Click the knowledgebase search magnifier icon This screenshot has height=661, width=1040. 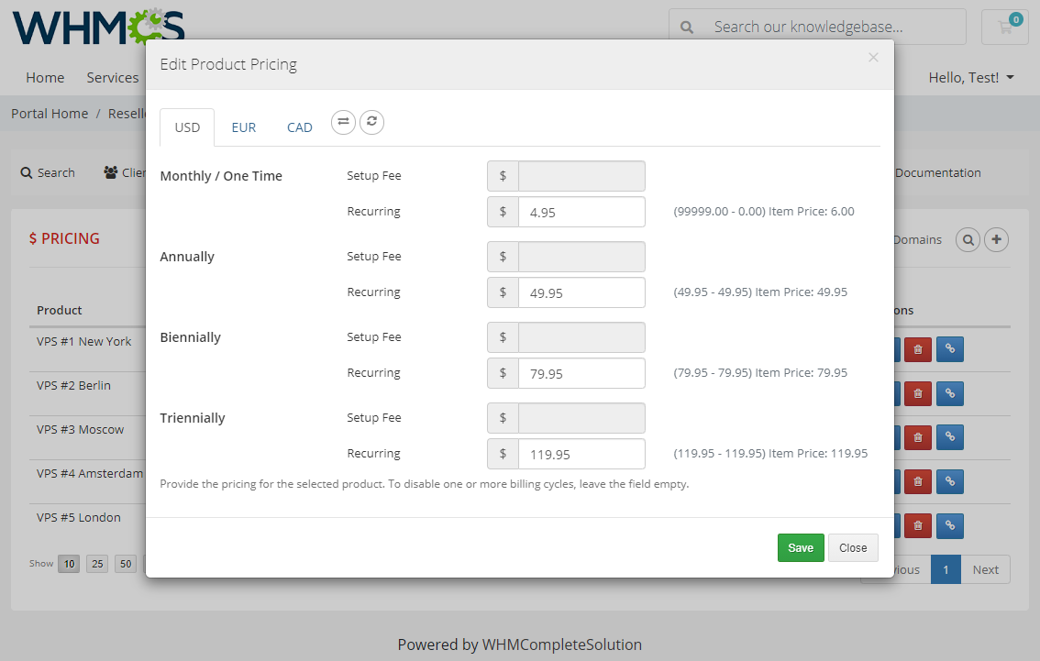pyautogui.click(x=687, y=27)
